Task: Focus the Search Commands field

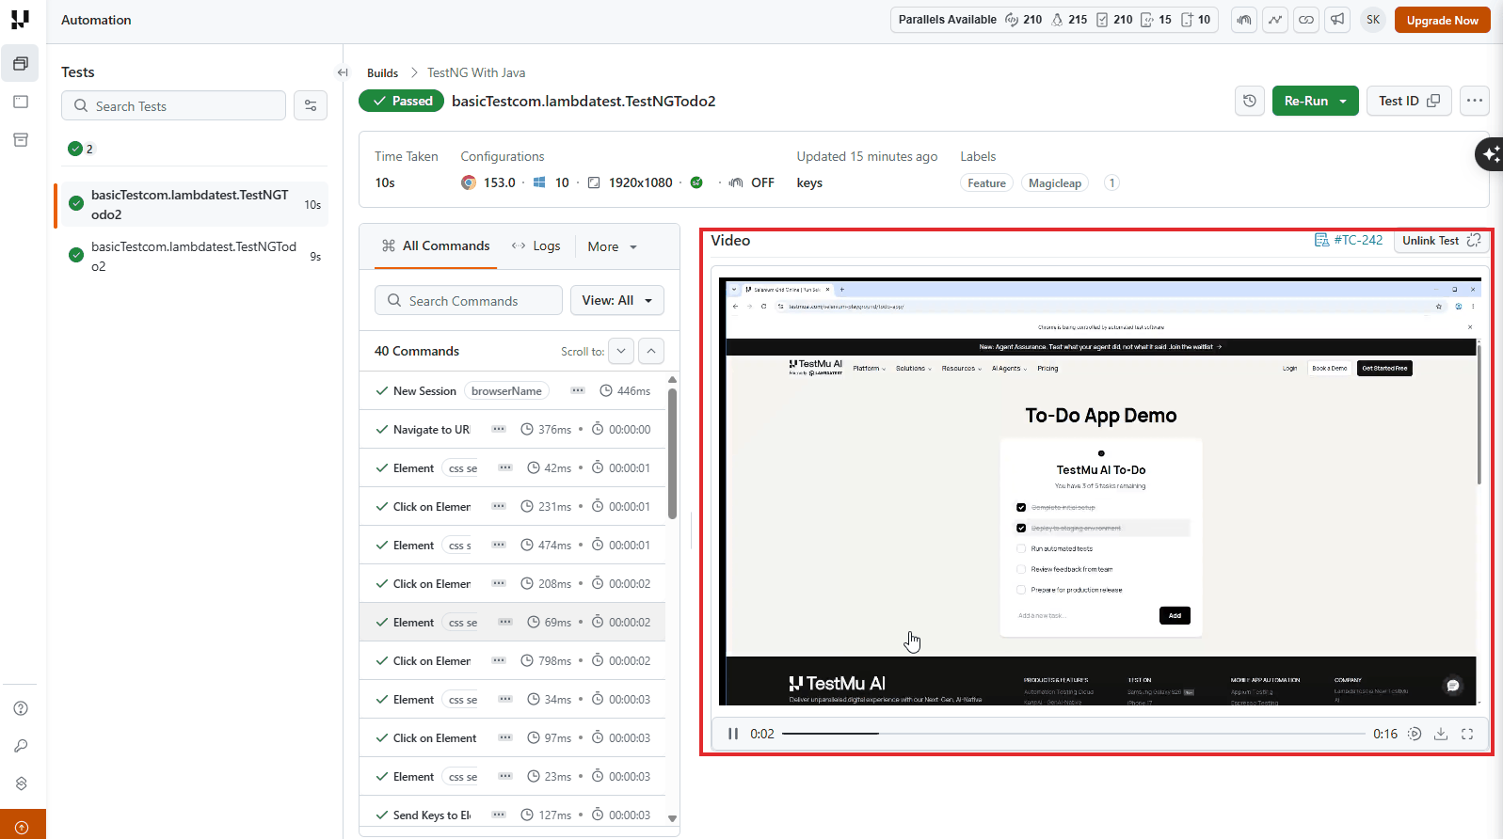Action: [469, 300]
